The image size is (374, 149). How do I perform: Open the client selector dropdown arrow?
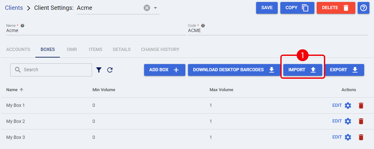[x=155, y=8]
